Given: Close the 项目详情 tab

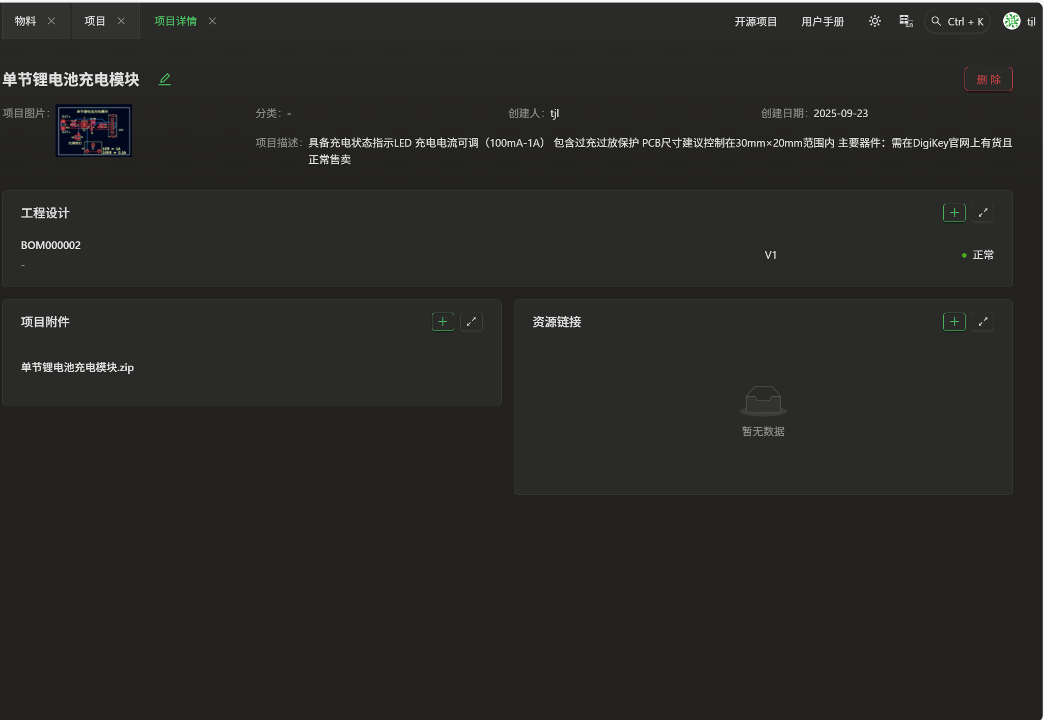Looking at the screenshot, I should pos(212,21).
